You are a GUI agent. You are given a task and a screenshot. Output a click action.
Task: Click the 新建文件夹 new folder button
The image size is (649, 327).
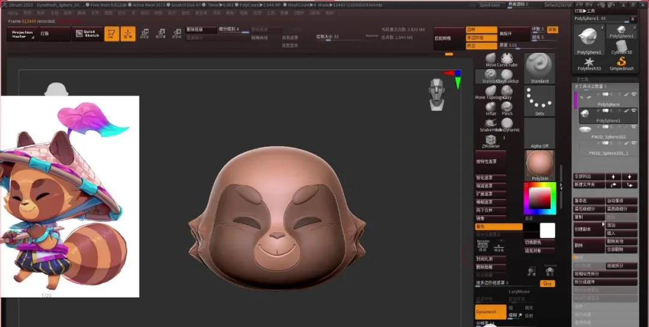pyautogui.click(x=589, y=185)
